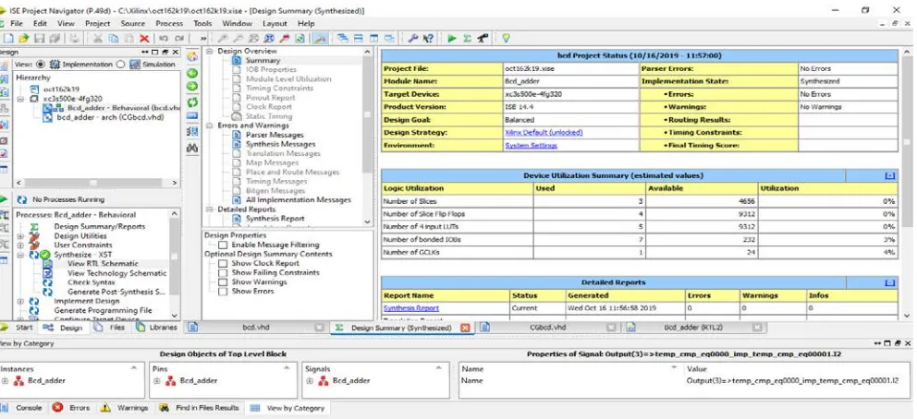Click the green Implement Top Module run icon
The height and width of the screenshot is (419, 917).
[x=451, y=39]
